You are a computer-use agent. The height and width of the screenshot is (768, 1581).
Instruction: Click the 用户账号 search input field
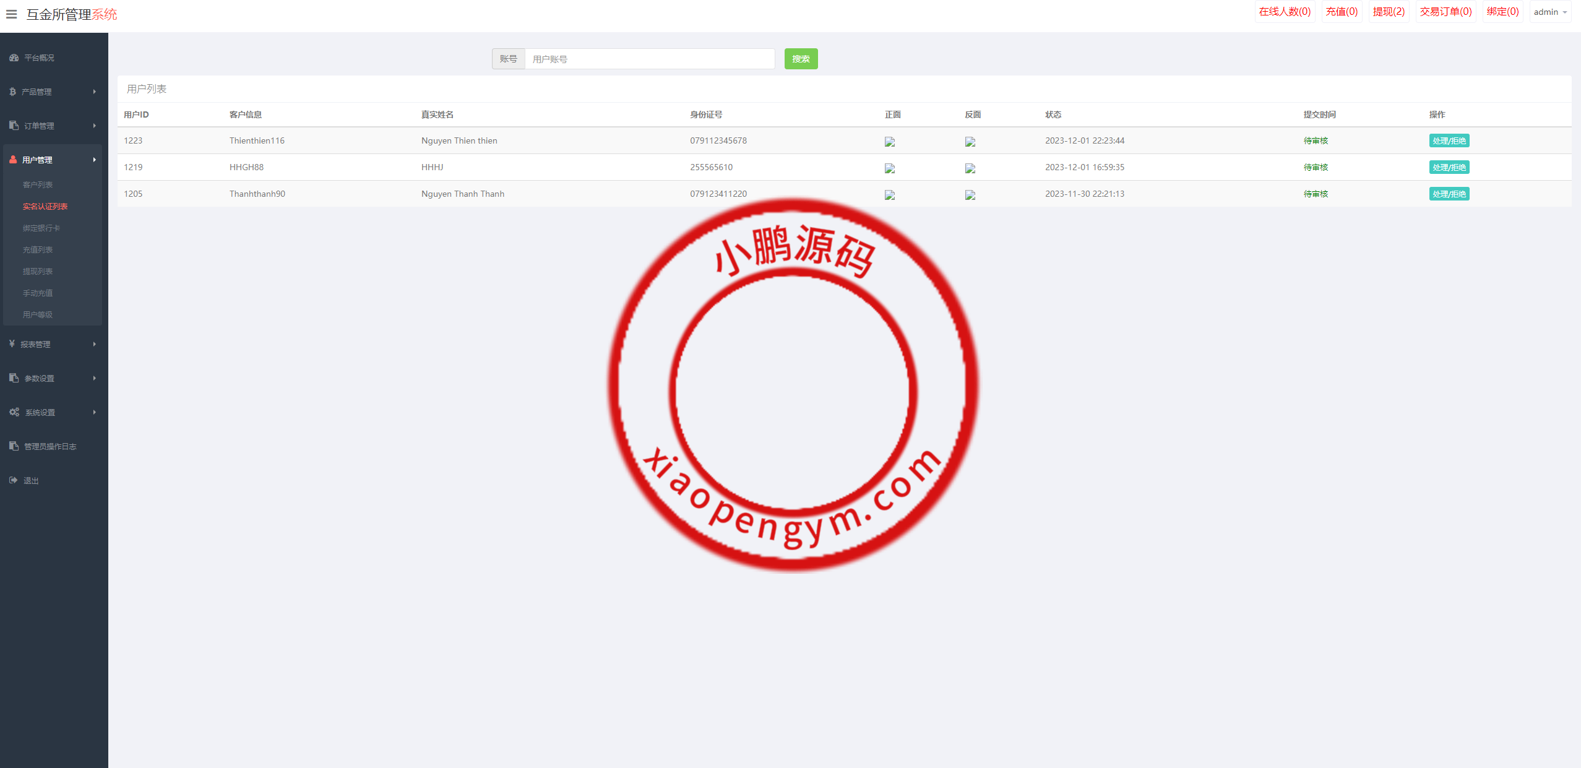pyautogui.click(x=649, y=59)
